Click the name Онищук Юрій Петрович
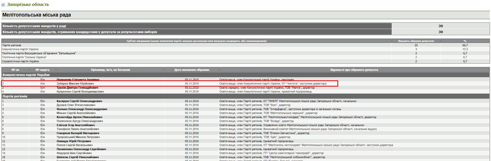 coord(74,141)
